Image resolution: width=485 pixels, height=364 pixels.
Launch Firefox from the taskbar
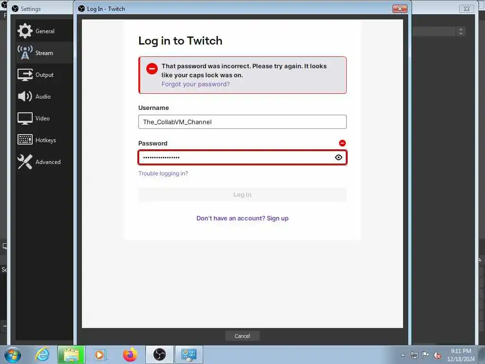click(x=130, y=355)
